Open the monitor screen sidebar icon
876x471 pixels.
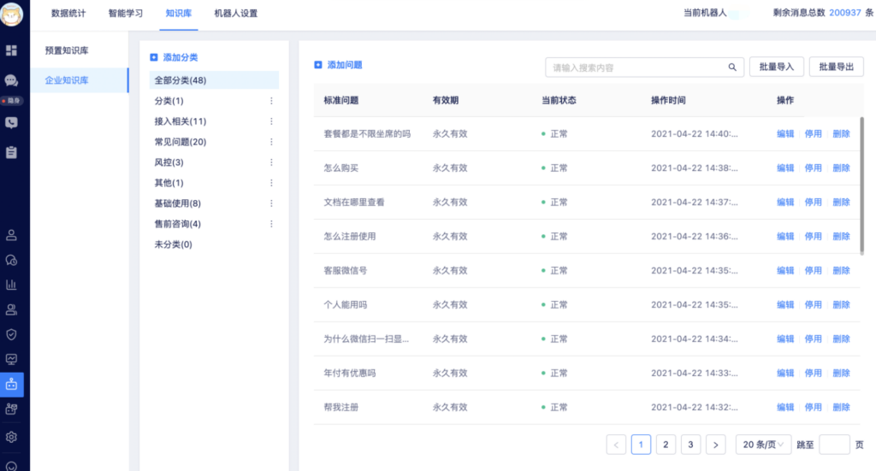pos(11,359)
